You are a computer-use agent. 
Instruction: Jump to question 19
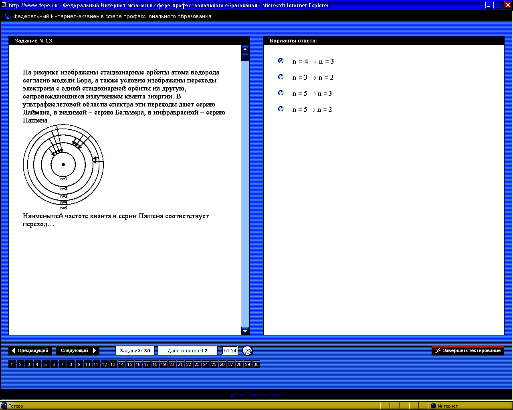point(163,364)
